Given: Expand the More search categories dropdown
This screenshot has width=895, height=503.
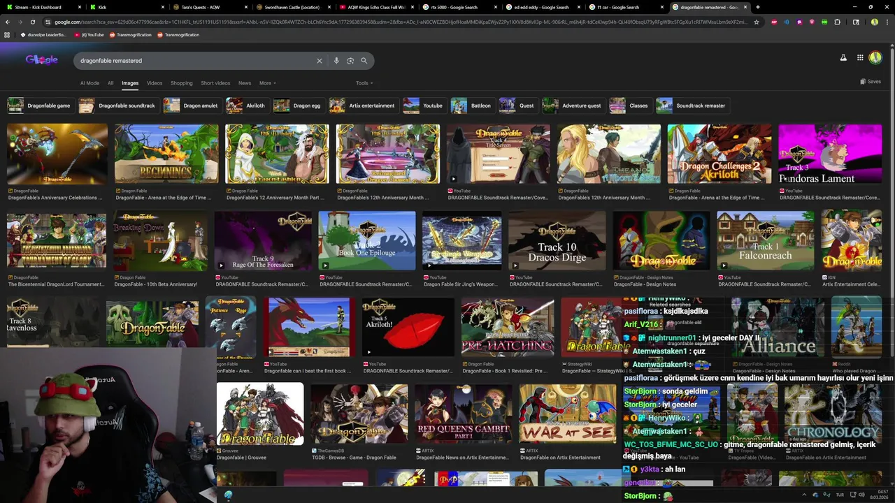Looking at the screenshot, I should pyautogui.click(x=268, y=83).
